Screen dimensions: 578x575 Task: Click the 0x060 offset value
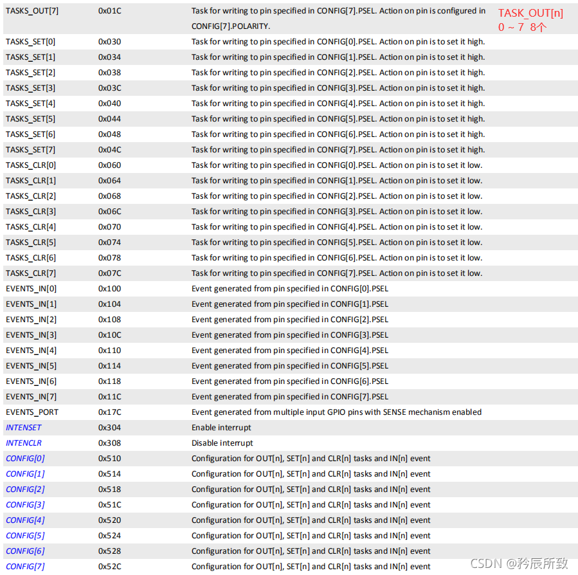[x=110, y=165]
